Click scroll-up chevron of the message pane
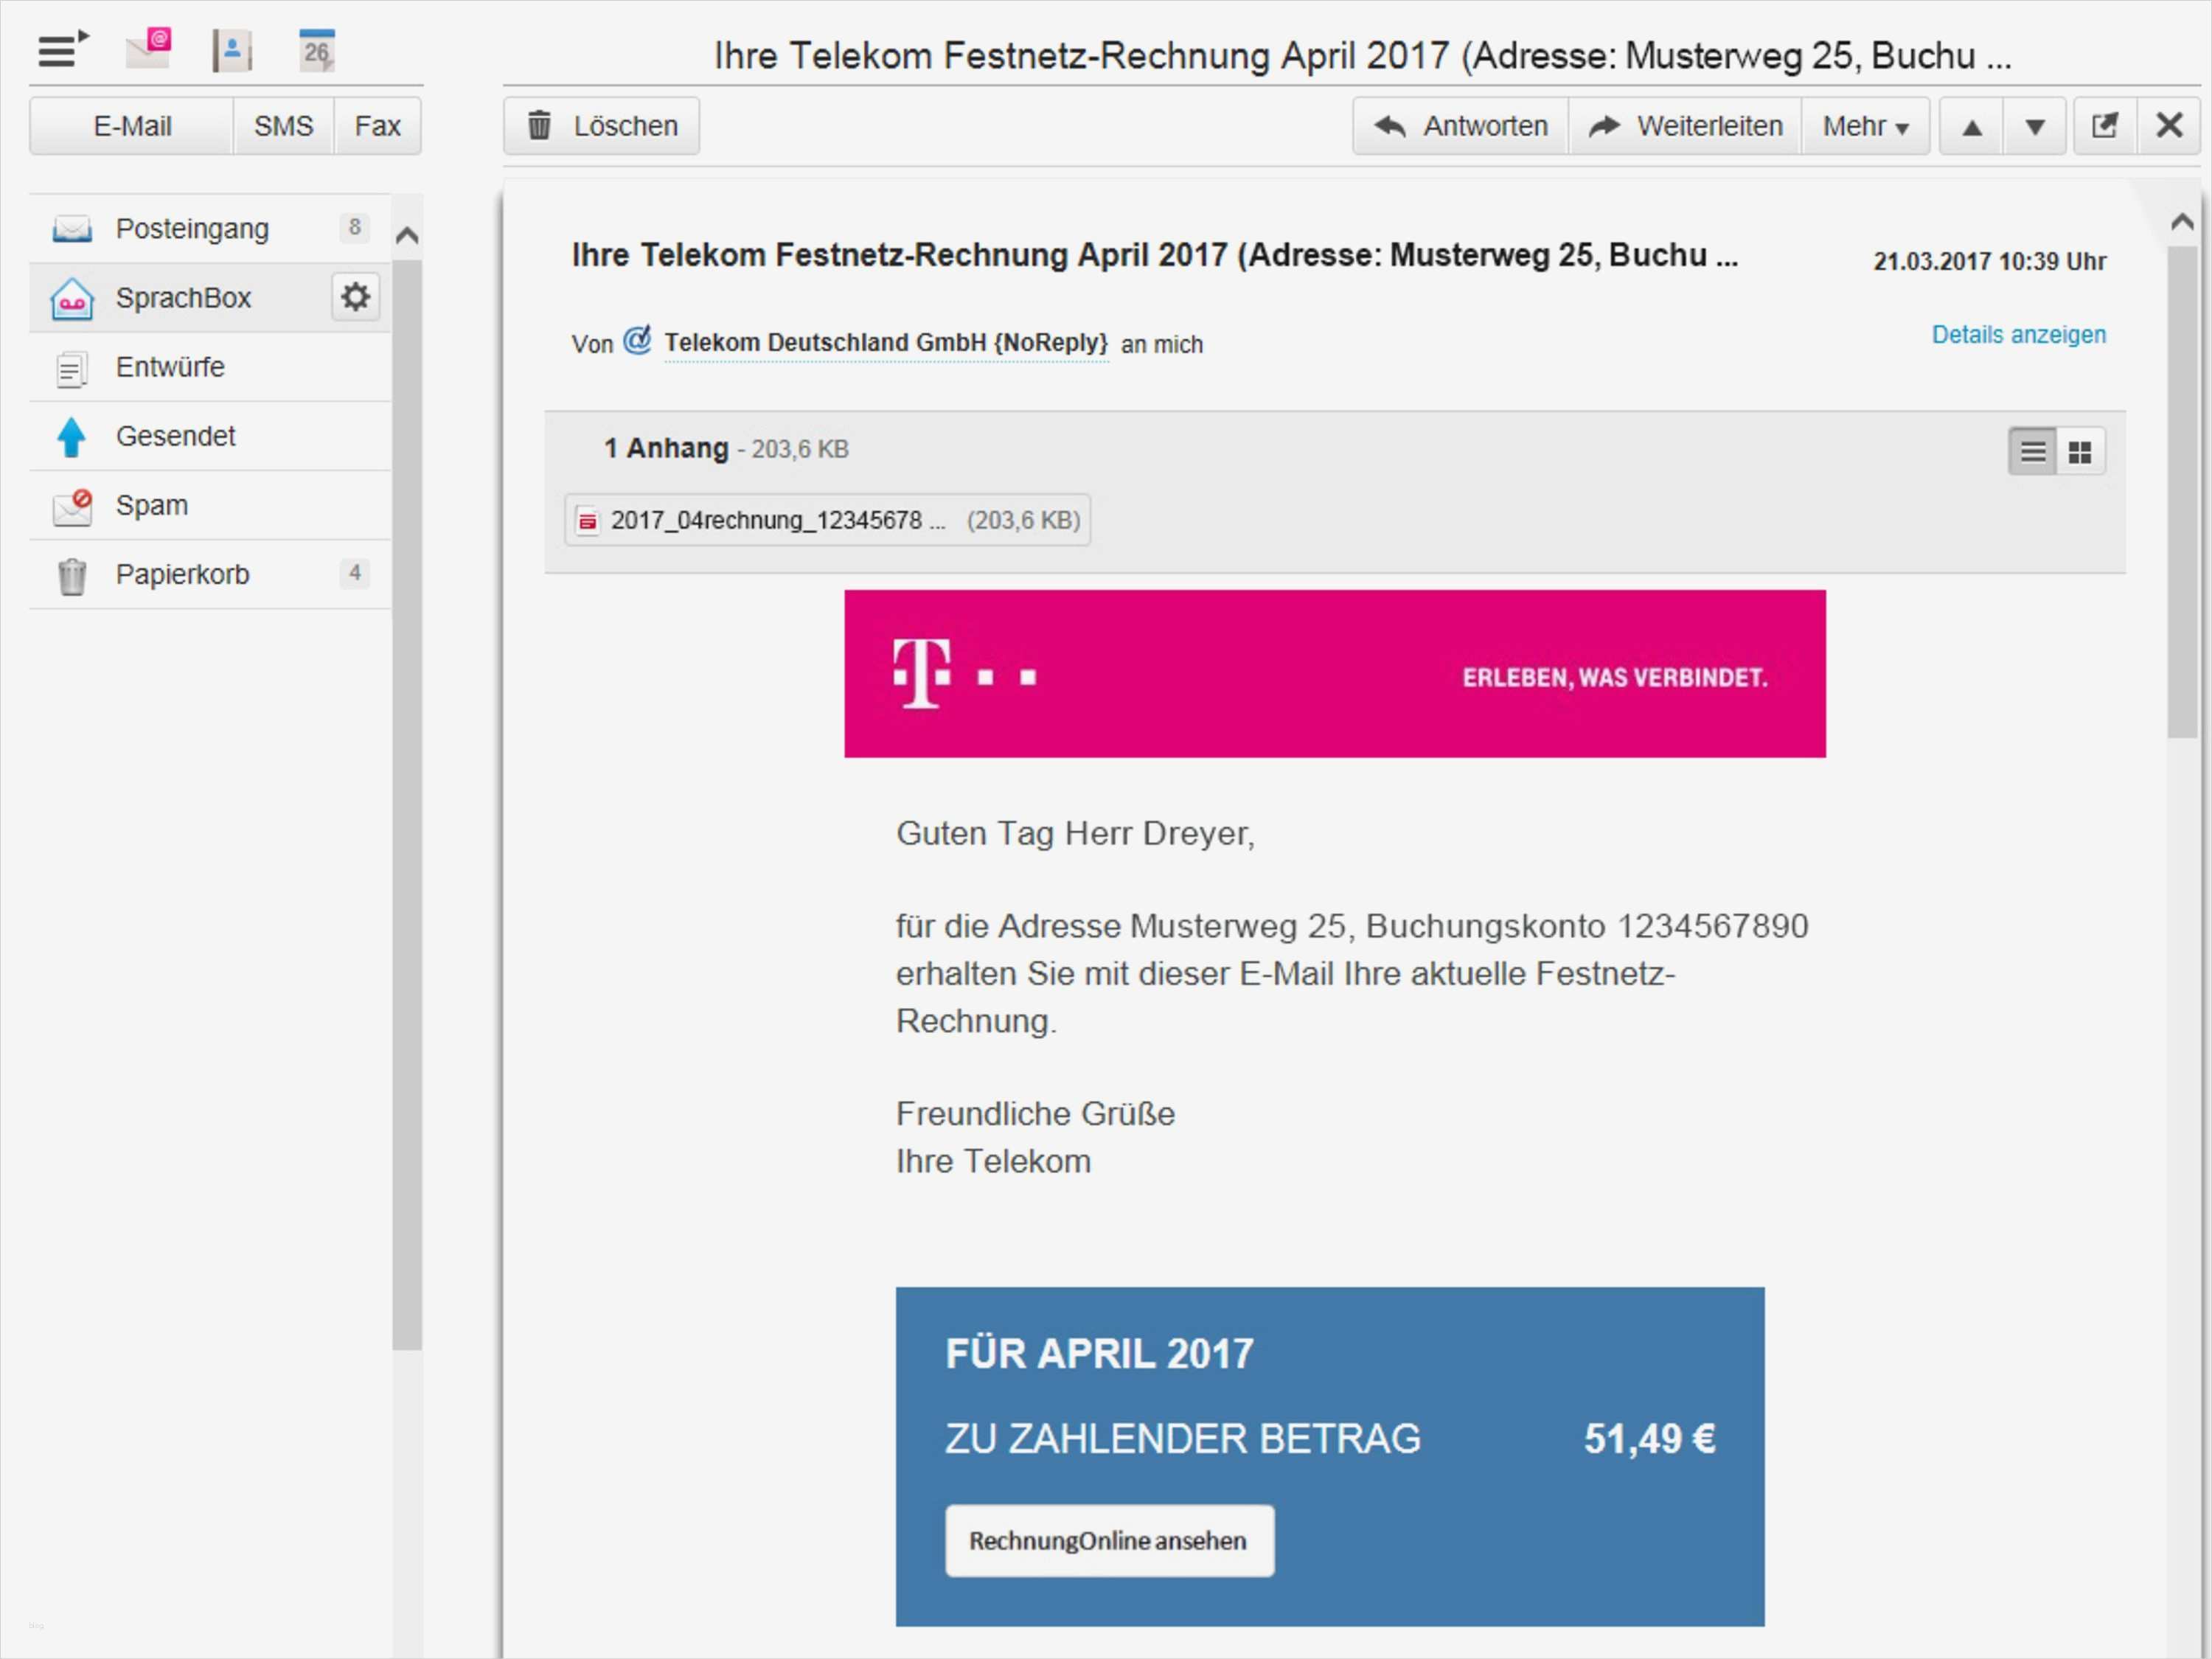Image resolution: width=2212 pixels, height=1659 pixels. tap(2182, 222)
